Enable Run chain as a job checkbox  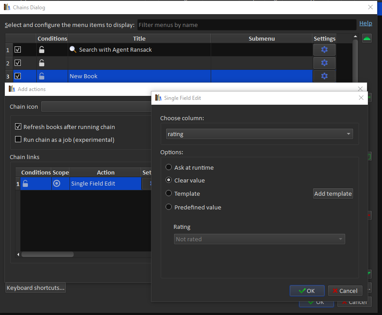pos(18,140)
